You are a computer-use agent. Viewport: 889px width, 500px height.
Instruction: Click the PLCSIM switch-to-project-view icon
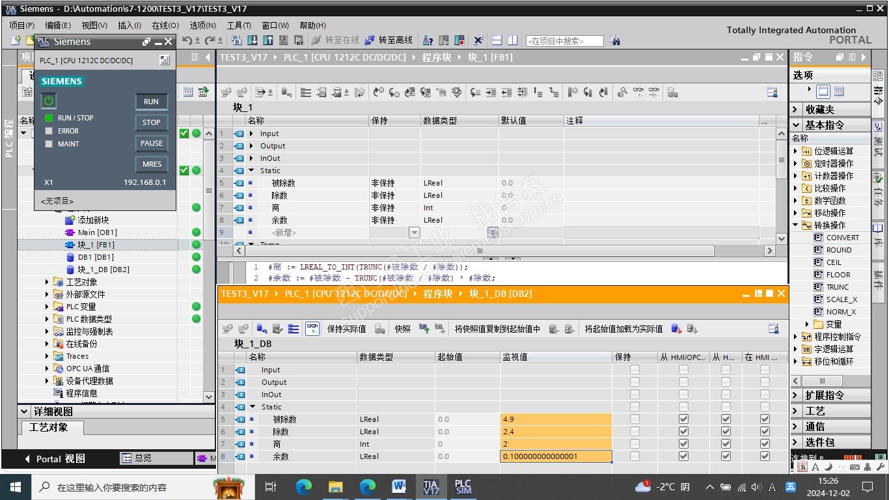(165, 60)
